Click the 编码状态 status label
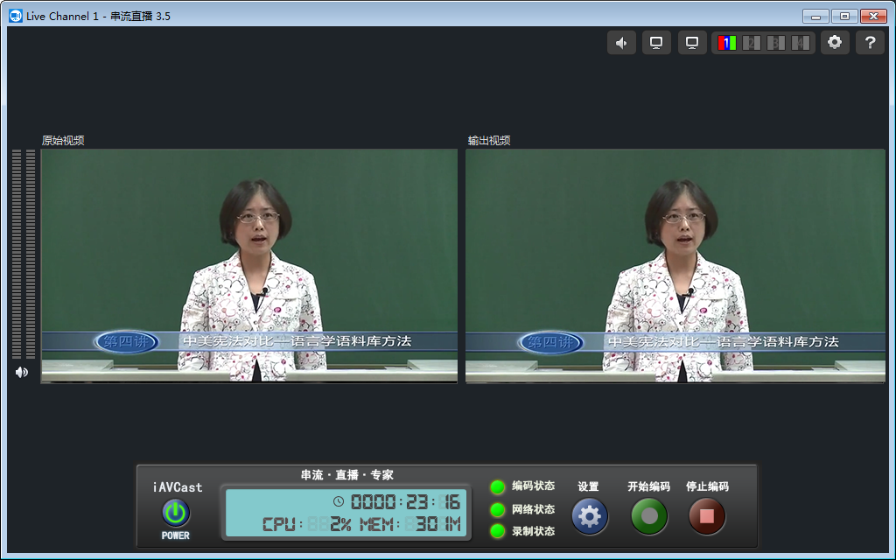Viewport: 896px width, 560px height. tap(533, 486)
